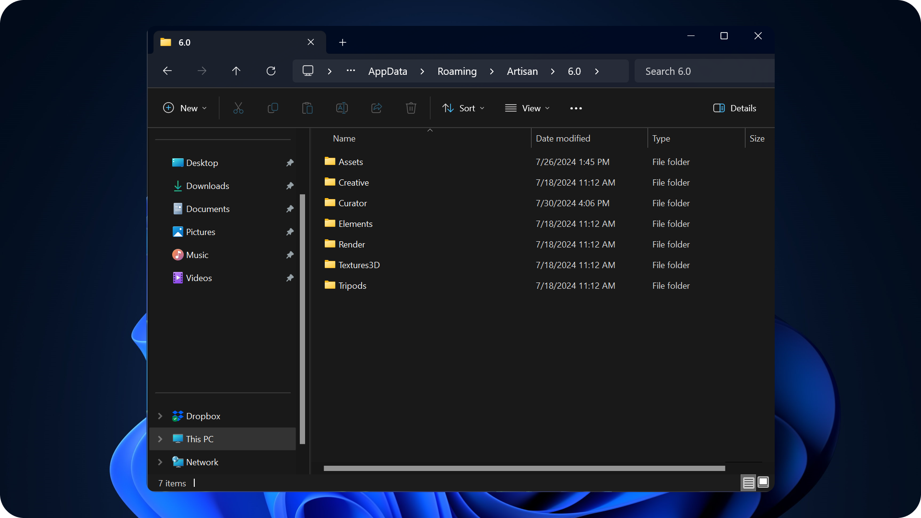Open the View dropdown menu
Image resolution: width=921 pixels, height=518 pixels.
pyautogui.click(x=527, y=108)
